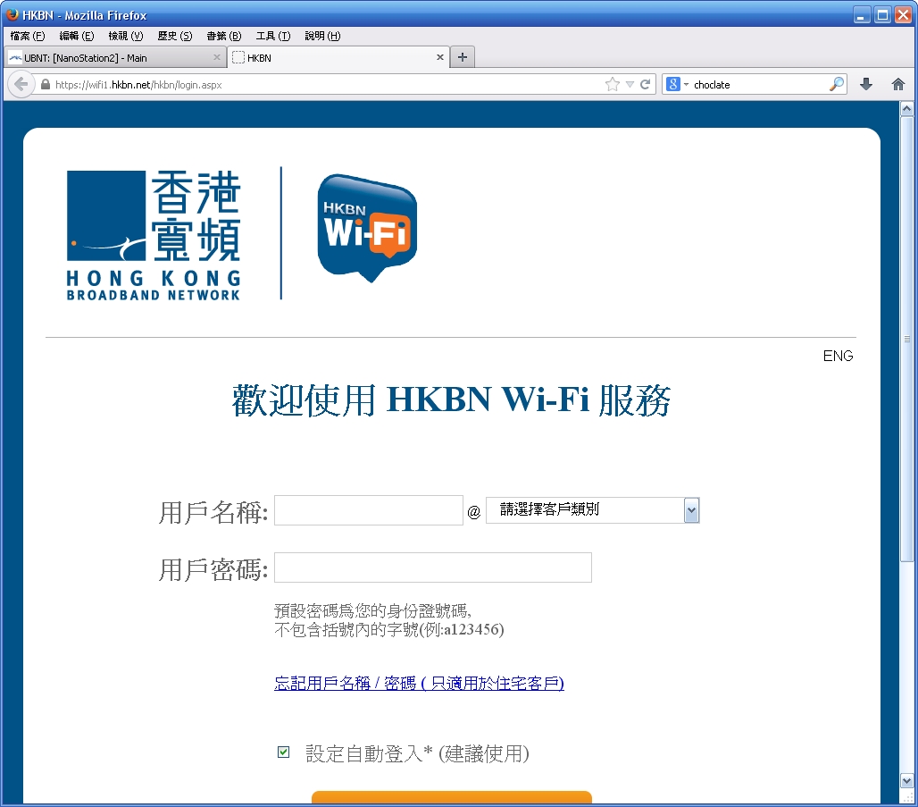Image resolution: width=918 pixels, height=807 pixels.
Task: Click the scrollbar up arrow
Action: click(906, 108)
